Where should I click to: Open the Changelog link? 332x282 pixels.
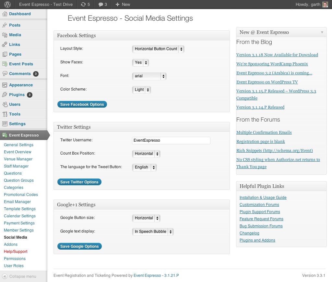(x=249, y=233)
